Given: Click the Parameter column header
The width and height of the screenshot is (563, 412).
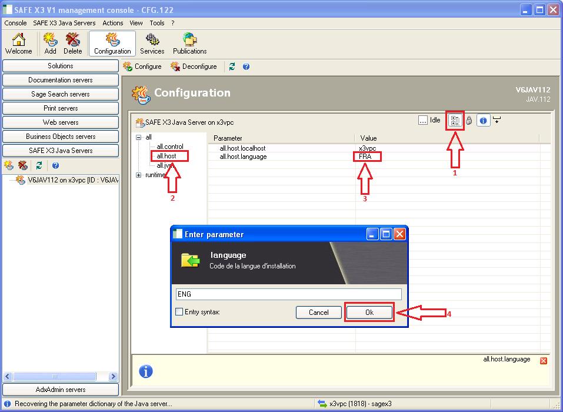Looking at the screenshot, I should pyautogui.click(x=281, y=138).
